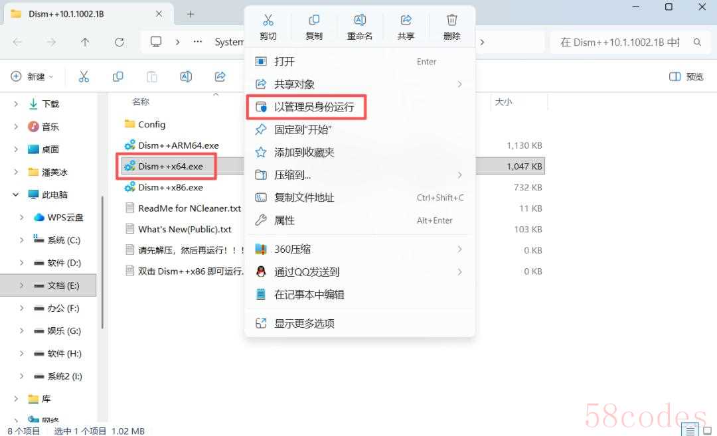Select 音乐 in navigation pane
Screen dimensions: 717x436
pyautogui.click(x=50, y=127)
